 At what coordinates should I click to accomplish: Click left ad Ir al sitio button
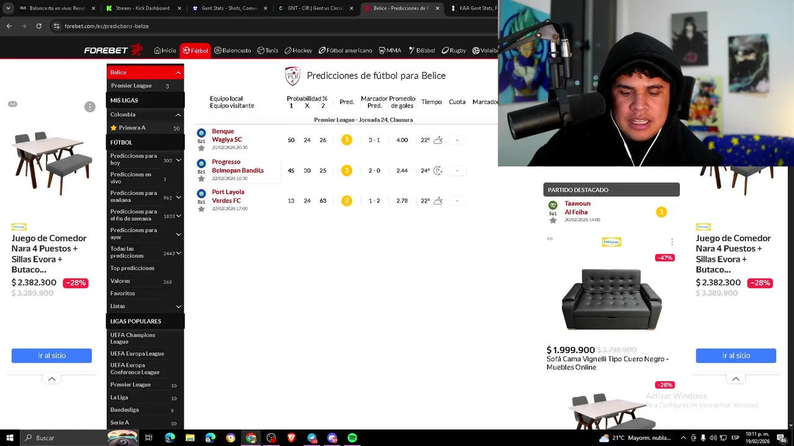(51, 356)
